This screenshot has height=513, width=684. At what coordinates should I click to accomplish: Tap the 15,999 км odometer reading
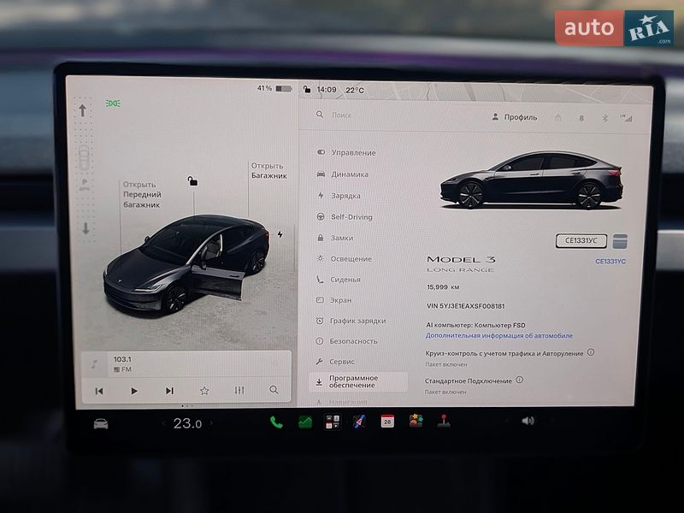pos(443,287)
